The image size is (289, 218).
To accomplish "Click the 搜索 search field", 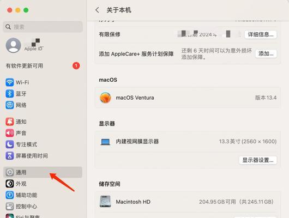I will [43, 27].
